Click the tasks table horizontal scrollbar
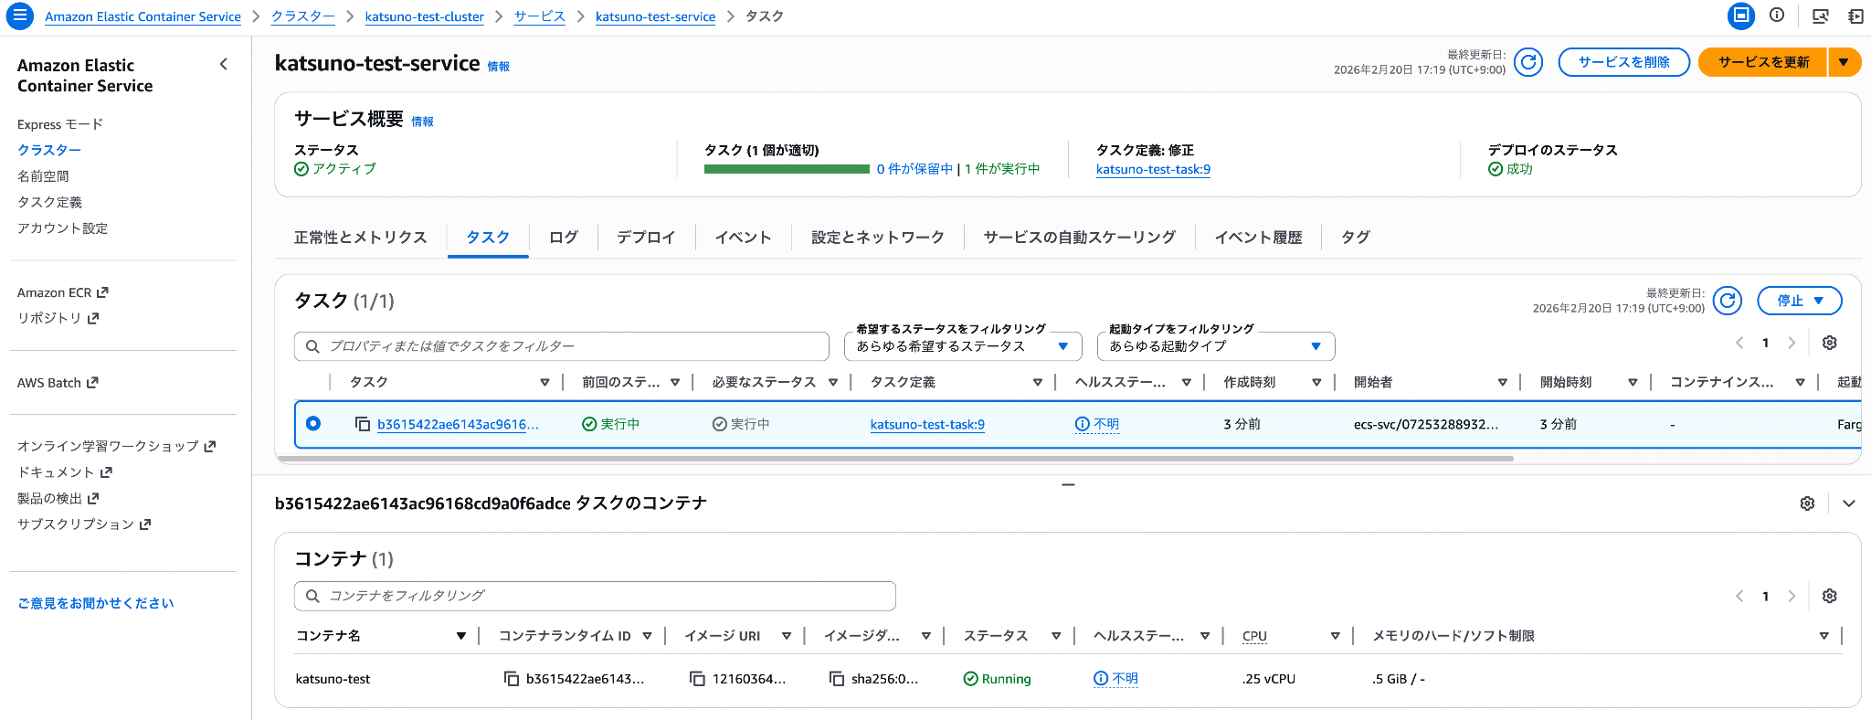Image resolution: width=1871 pixels, height=720 pixels. tap(903, 459)
